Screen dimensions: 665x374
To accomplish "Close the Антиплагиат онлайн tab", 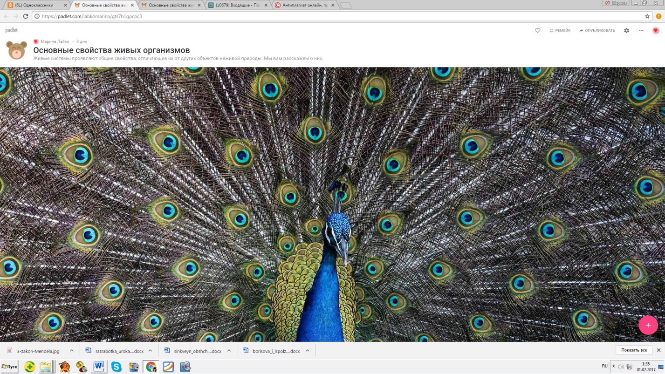I will tap(333, 6).
